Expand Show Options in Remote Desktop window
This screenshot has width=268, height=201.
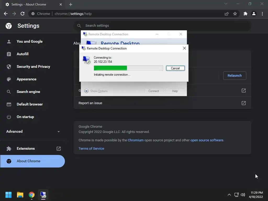click(96, 91)
